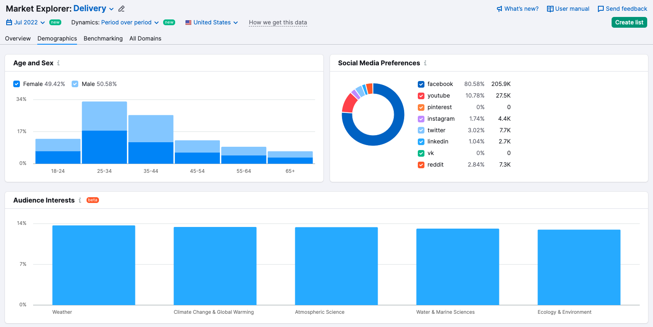Open the All Domains tab

145,38
